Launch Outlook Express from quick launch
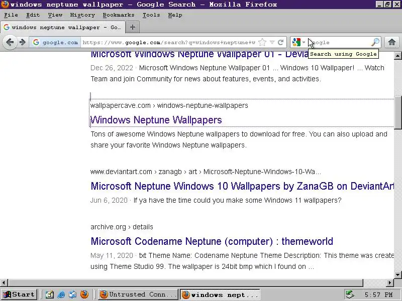The image size is (402, 301). (x=72, y=294)
